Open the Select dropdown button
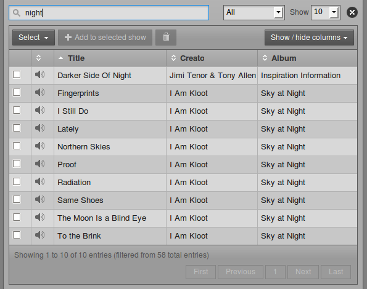The height and width of the screenshot is (289, 367). pyautogui.click(x=33, y=38)
